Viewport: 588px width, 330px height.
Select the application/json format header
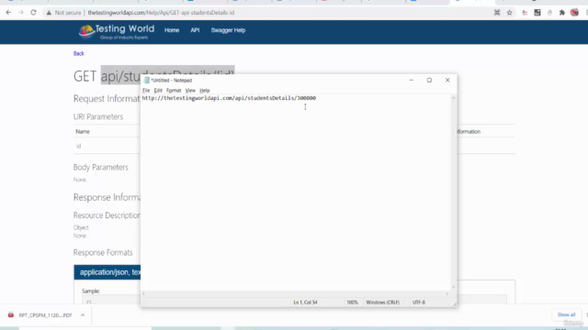107,272
